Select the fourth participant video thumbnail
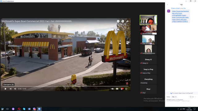The height and width of the screenshot is (111, 198). coord(148,50)
